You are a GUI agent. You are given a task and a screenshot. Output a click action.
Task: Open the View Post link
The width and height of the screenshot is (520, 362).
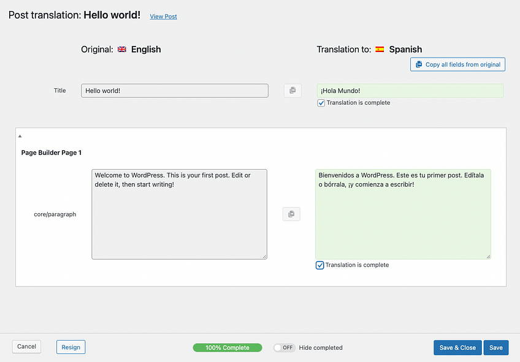163,17
